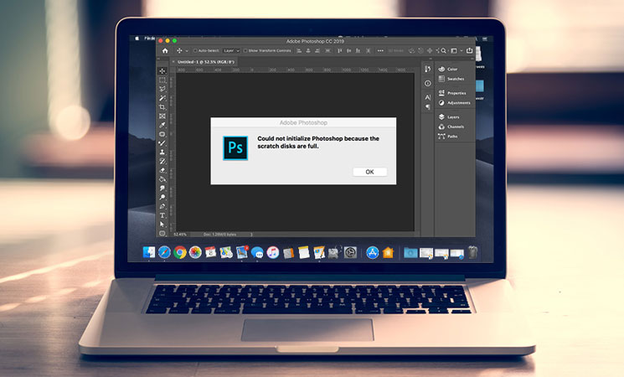
Task: Launch Google Chrome from the Dock
Action: 179,252
